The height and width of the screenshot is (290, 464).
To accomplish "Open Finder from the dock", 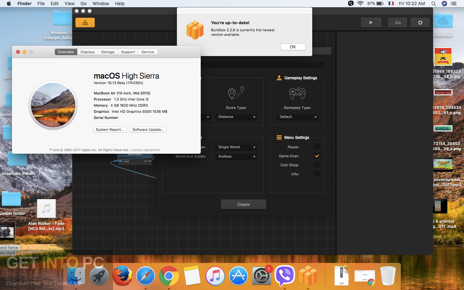I will 76,276.
